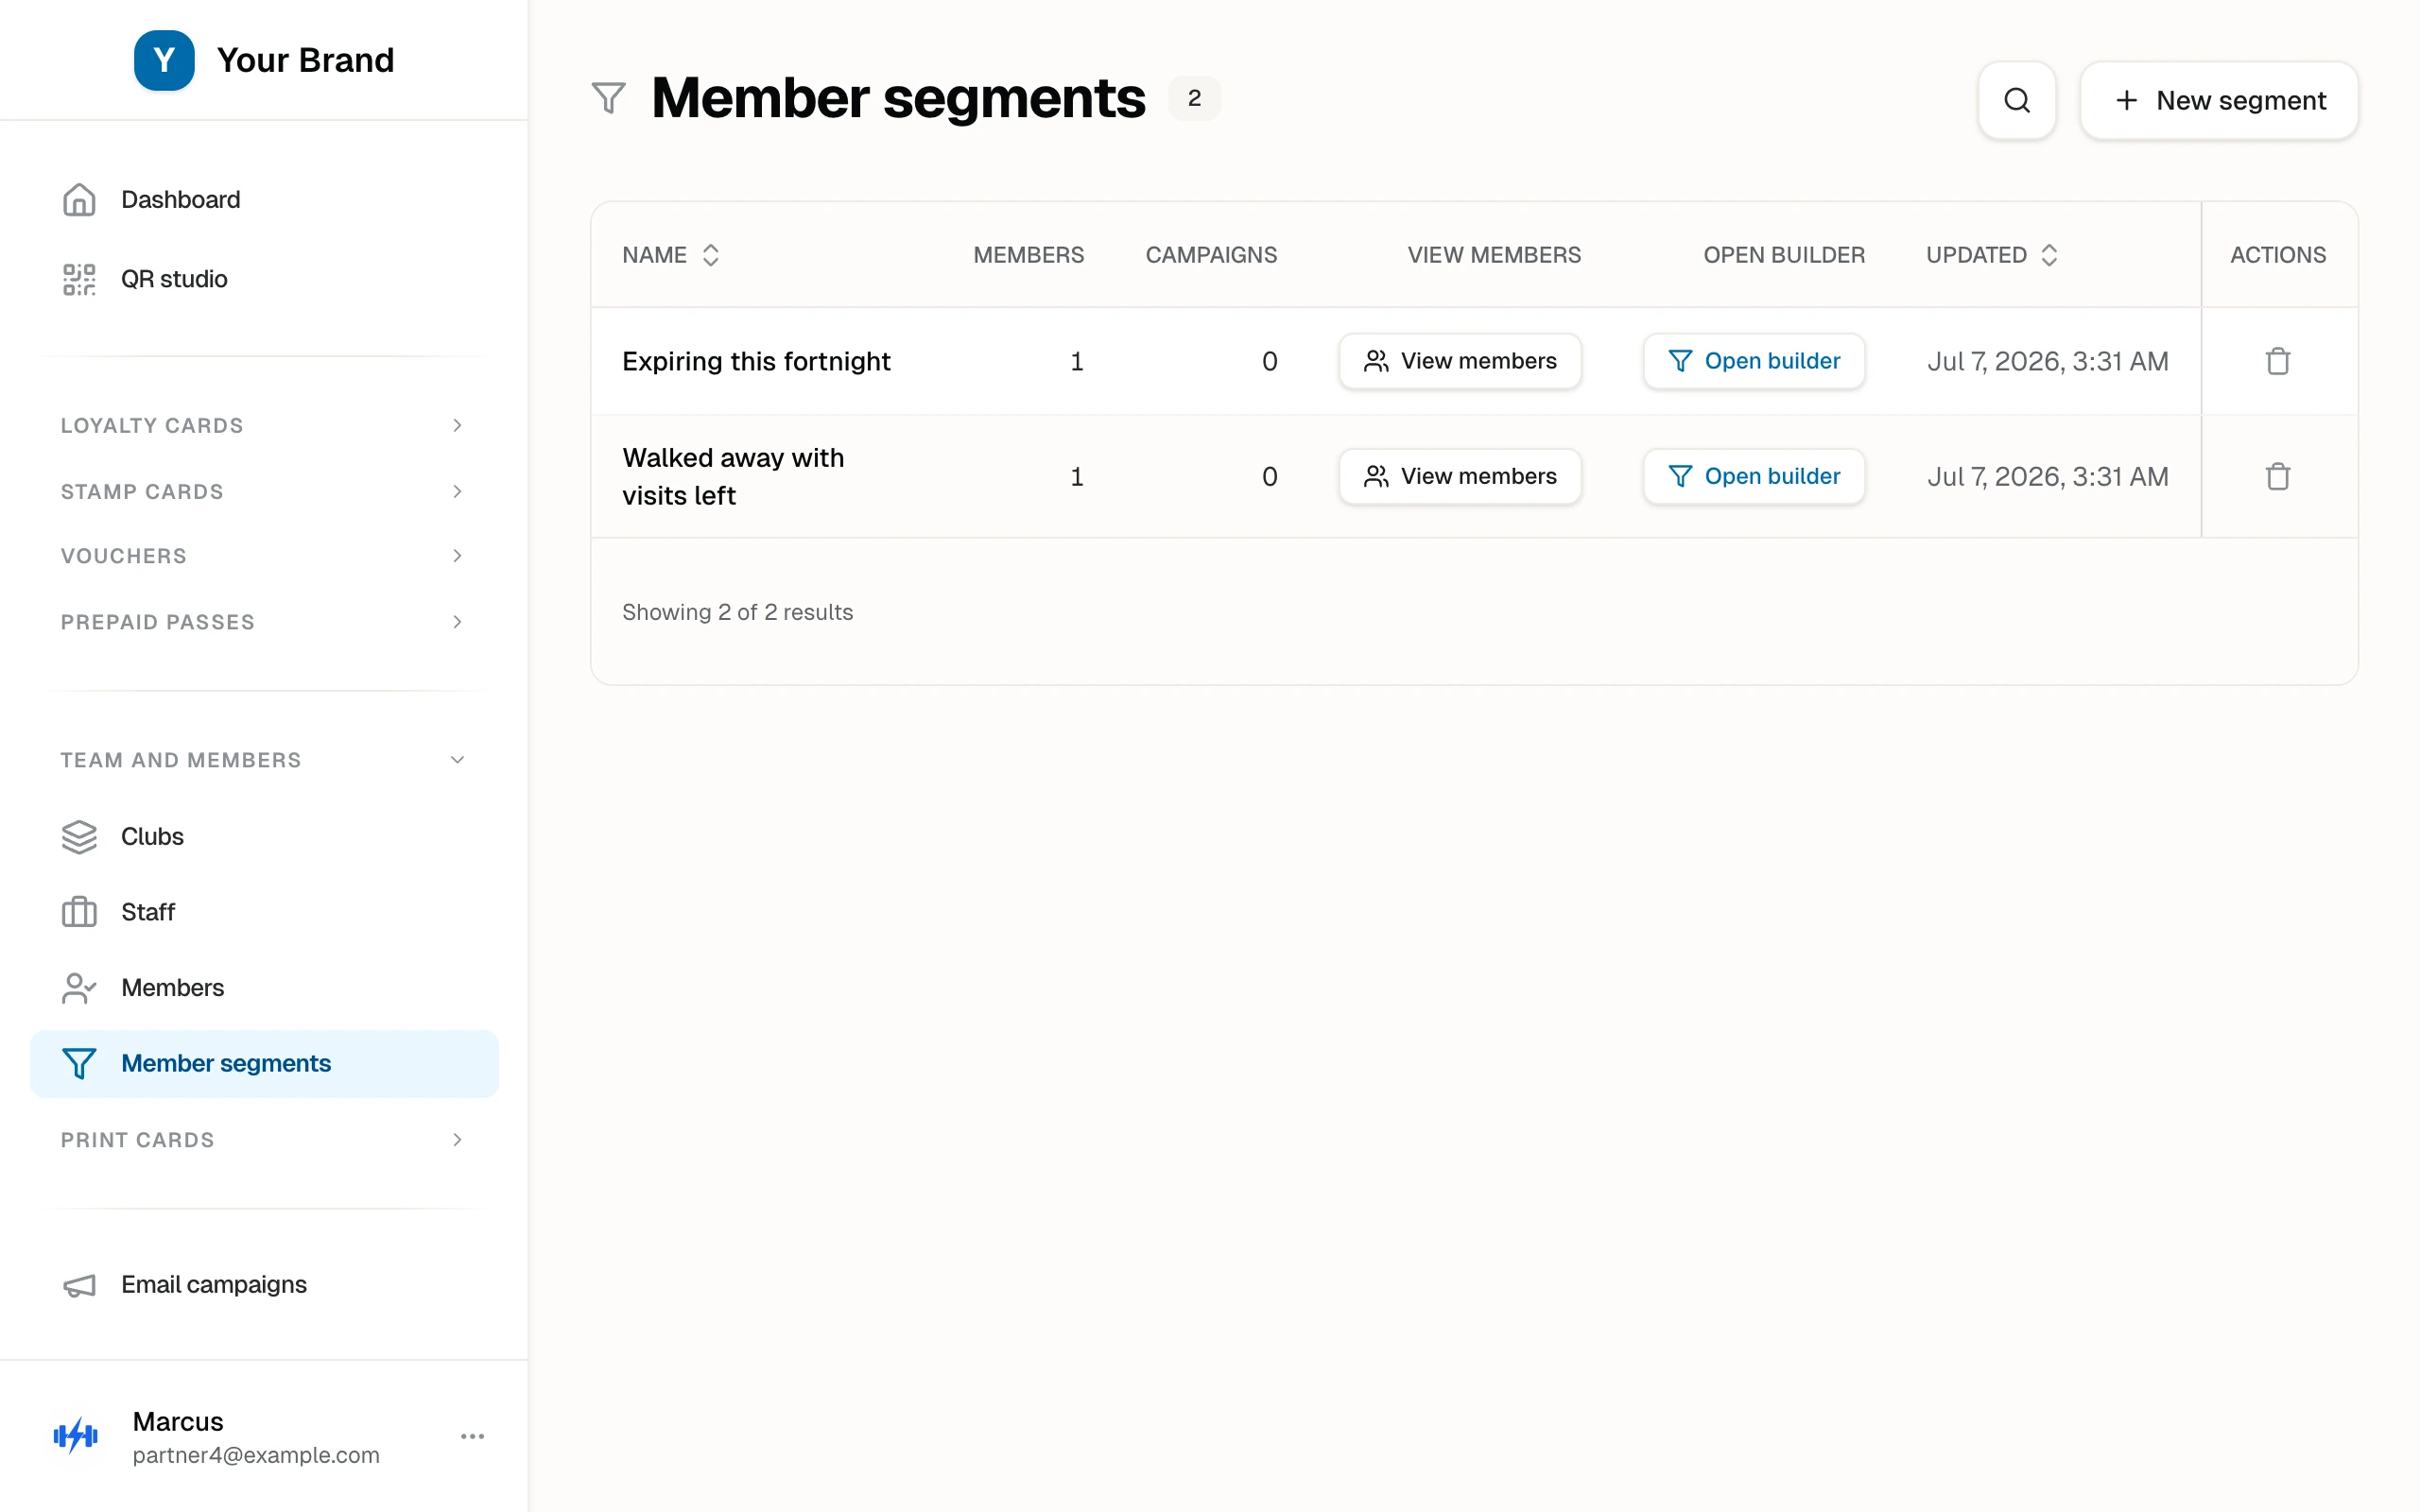Open builder for Expiring this fortnight

coord(1753,361)
